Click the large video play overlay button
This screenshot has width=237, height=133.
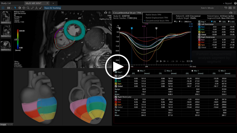pyautogui.click(x=117, y=66)
